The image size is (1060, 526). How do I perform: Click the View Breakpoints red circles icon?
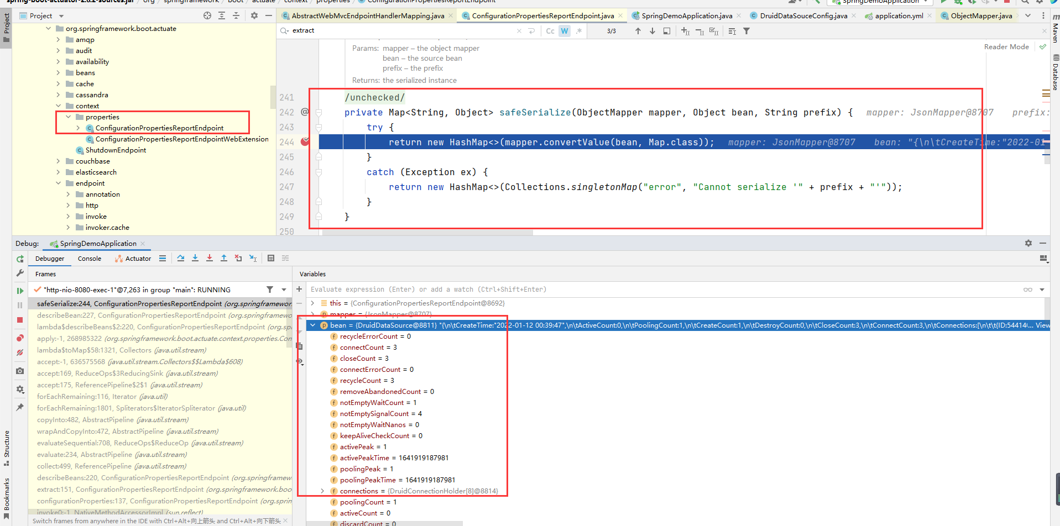(20, 338)
